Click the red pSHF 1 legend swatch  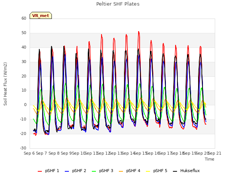click(40, 171)
